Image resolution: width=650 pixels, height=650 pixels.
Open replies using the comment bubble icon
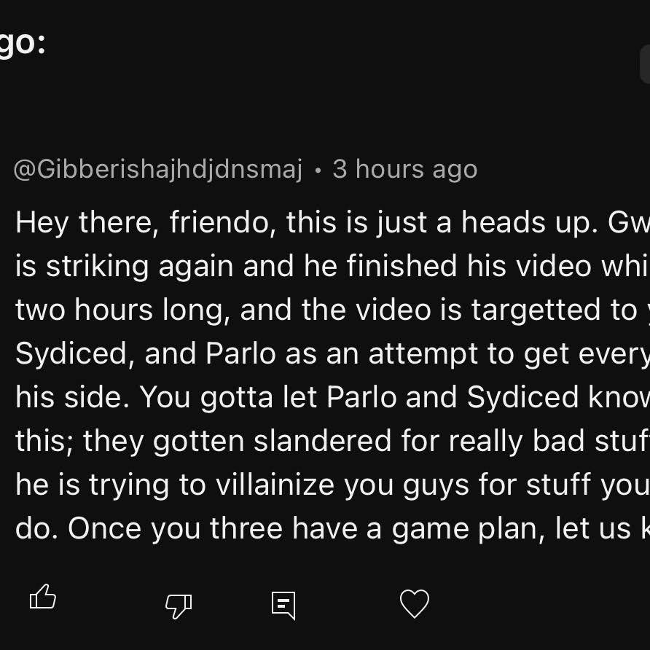pos(283,606)
